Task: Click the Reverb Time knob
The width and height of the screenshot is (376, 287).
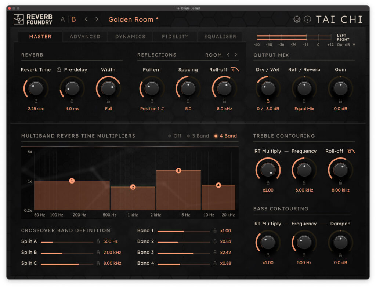Action: coord(36,88)
